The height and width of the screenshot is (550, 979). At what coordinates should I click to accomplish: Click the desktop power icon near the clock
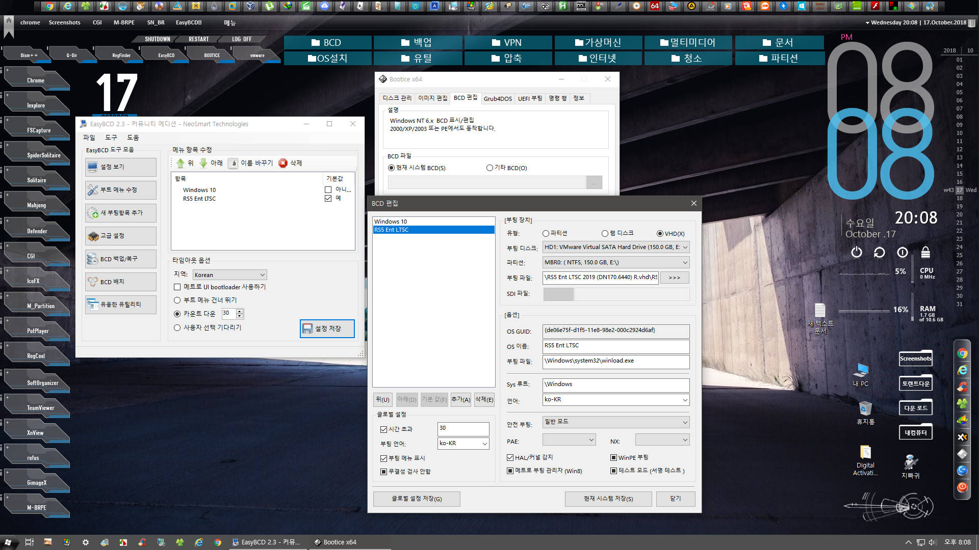point(856,252)
